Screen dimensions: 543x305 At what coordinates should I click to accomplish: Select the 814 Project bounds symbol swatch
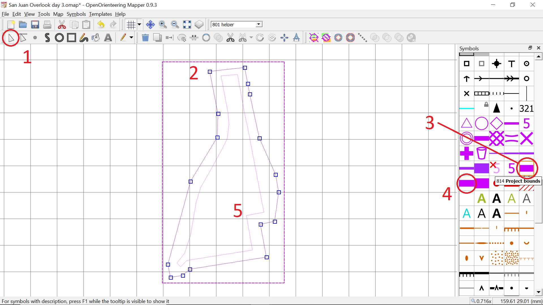(526, 168)
